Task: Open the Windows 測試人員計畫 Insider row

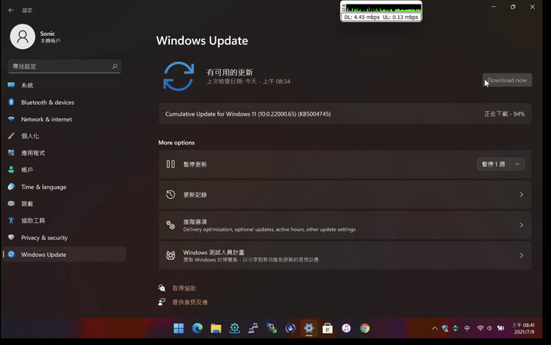Action: [345, 255]
